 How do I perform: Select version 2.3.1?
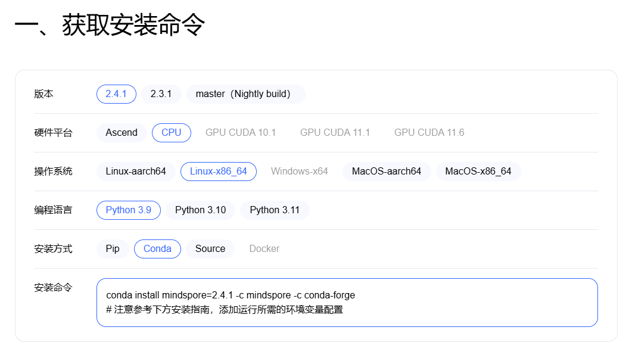pos(161,94)
